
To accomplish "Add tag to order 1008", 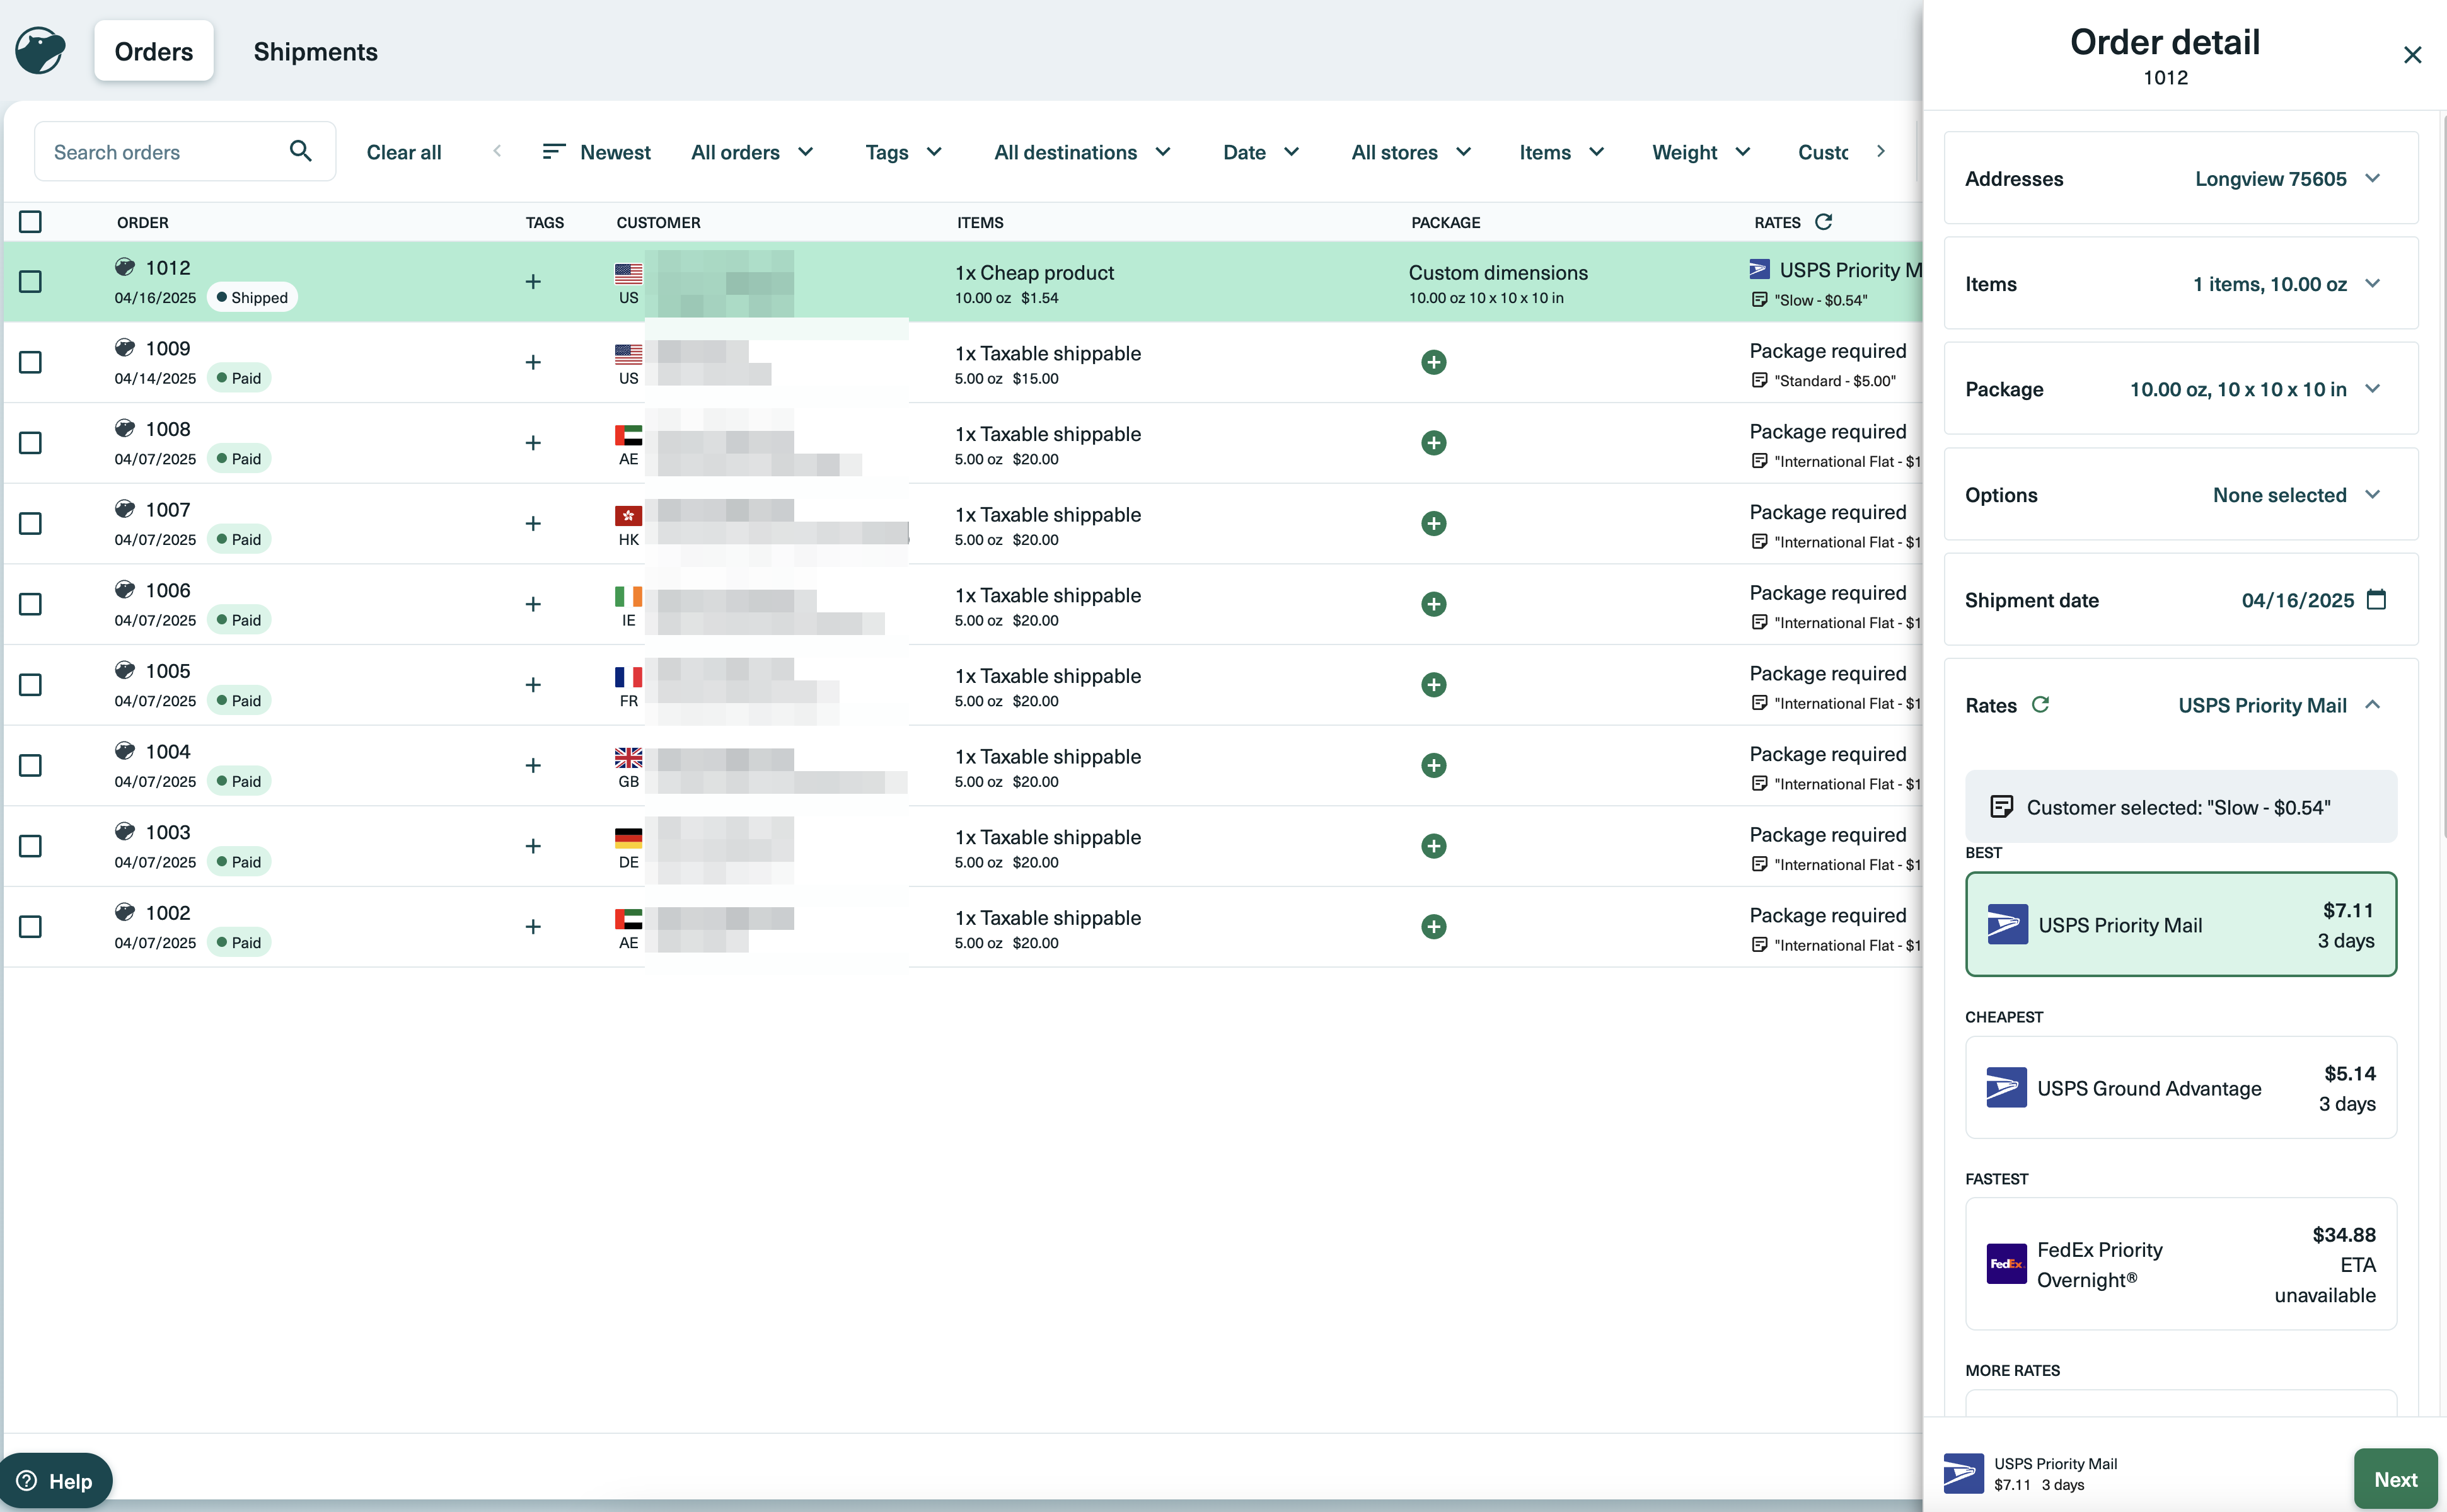I will pos(533,443).
